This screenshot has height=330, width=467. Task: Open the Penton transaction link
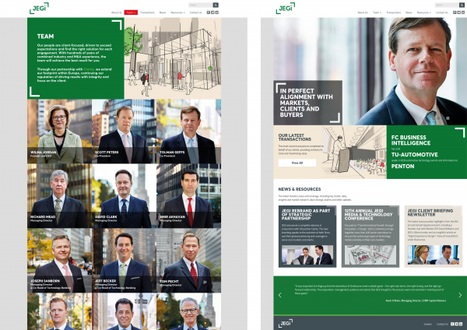402,167
